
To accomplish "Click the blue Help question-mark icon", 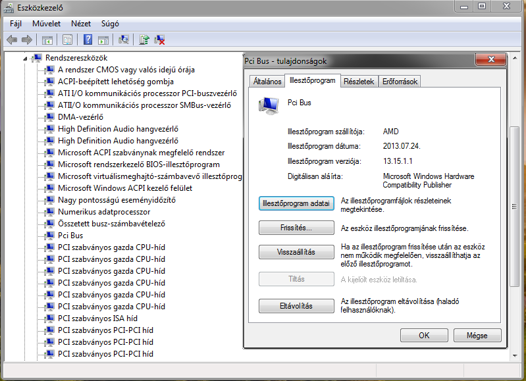I will click(88, 40).
